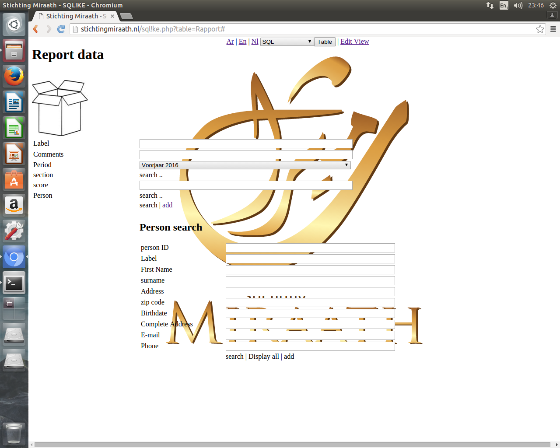Click the volume icon in the top panel

tap(518, 6)
